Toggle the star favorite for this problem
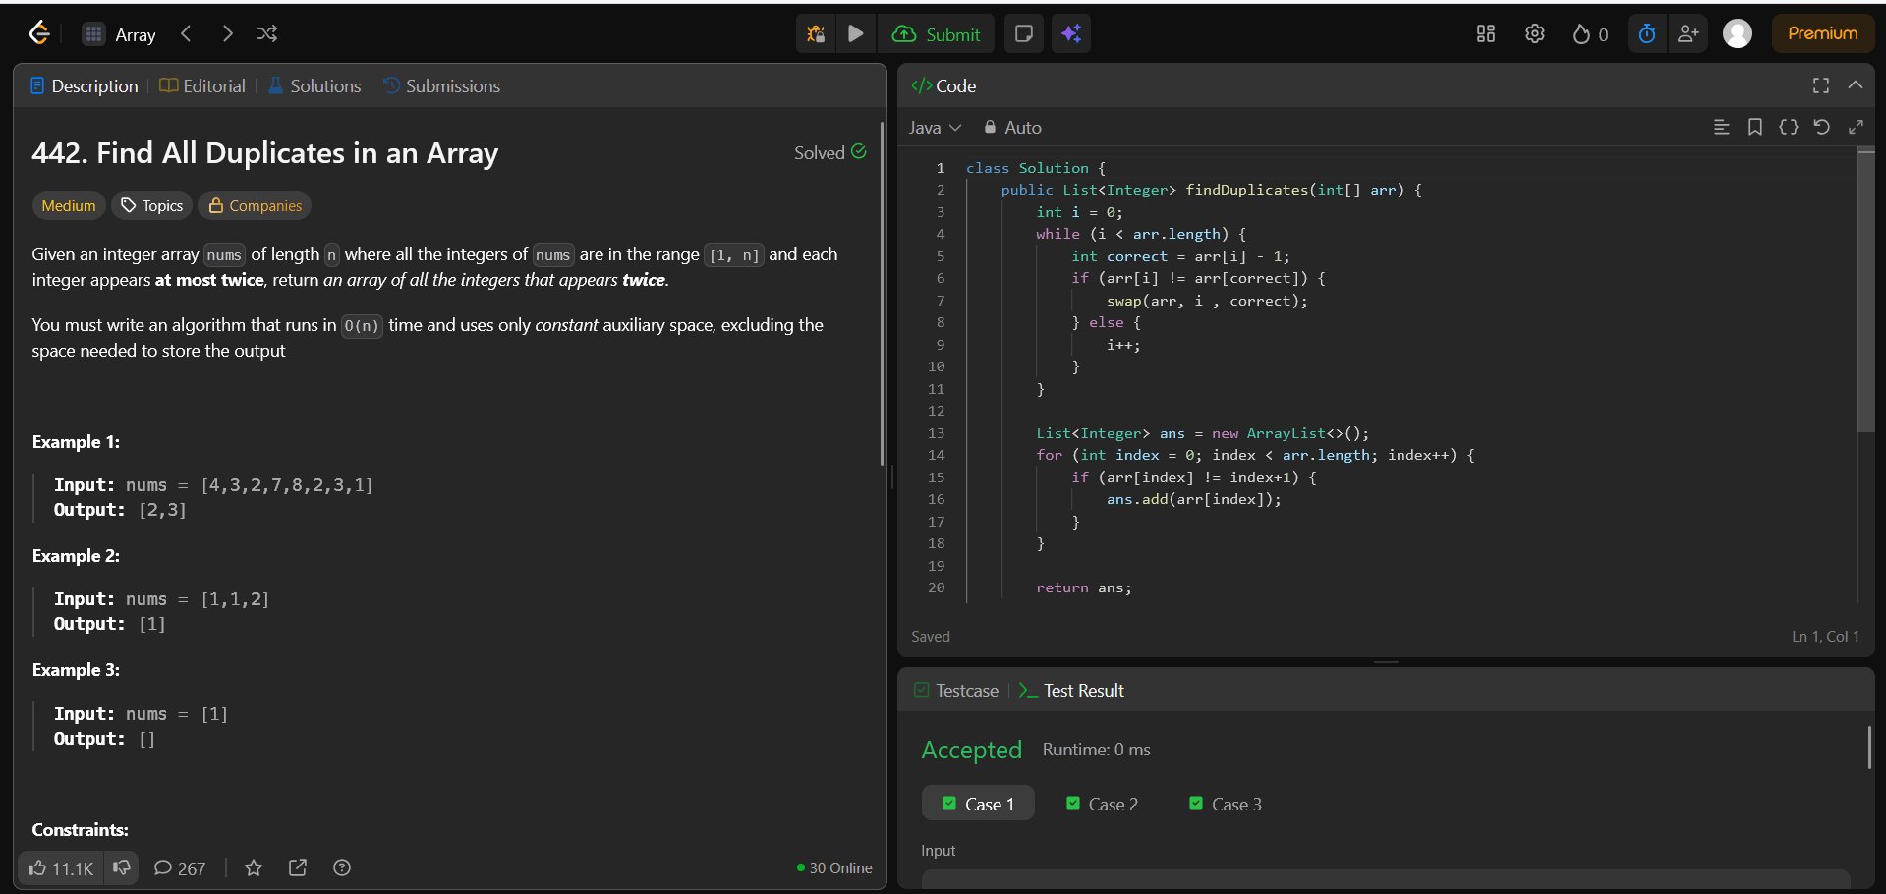Image resolution: width=1886 pixels, height=894 pixels. coord(254,867)
